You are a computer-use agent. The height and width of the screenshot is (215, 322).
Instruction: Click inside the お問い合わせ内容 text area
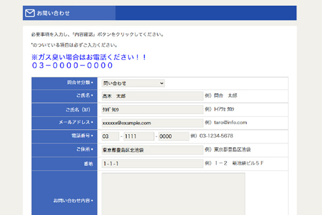[173, 193]
